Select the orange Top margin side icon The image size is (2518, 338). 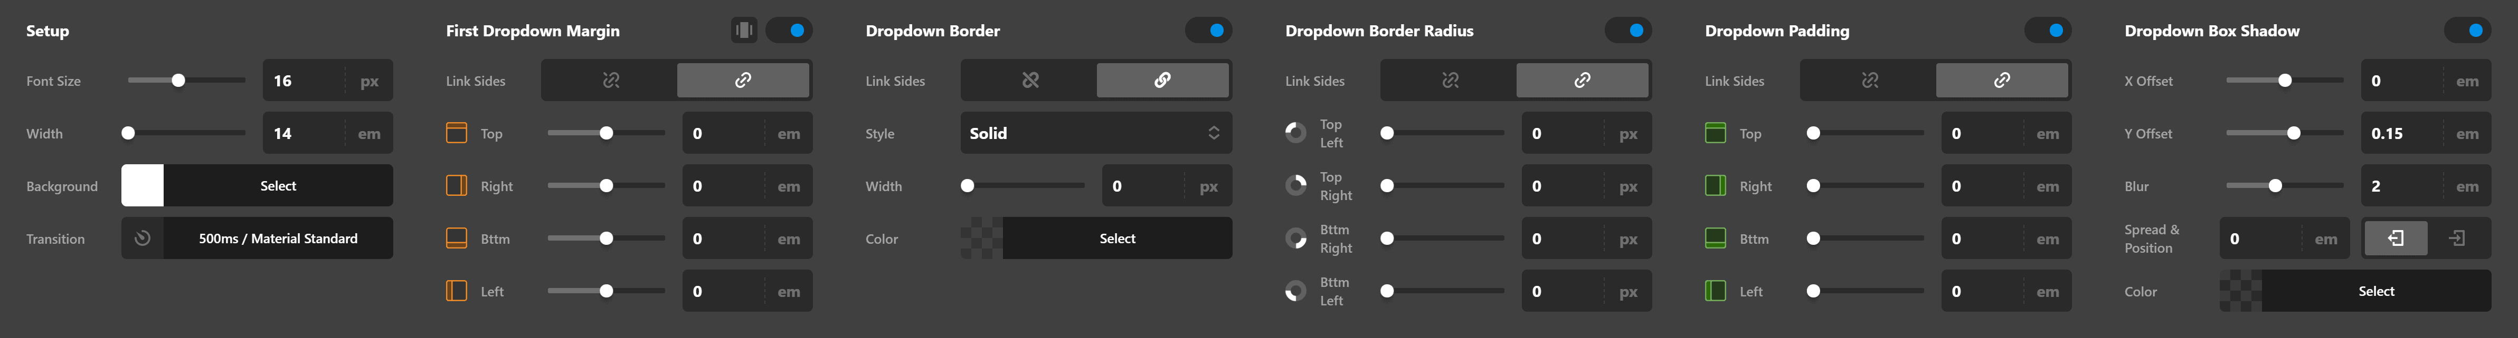(456, 133)
